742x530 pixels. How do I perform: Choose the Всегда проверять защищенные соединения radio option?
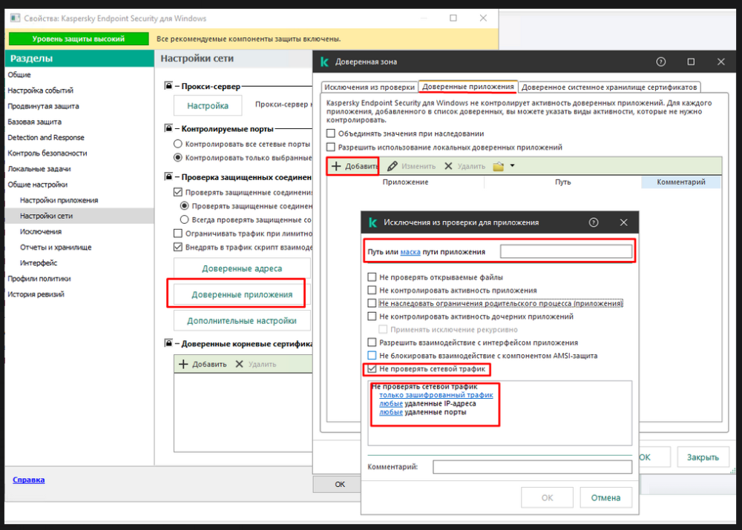pos(185,219)
